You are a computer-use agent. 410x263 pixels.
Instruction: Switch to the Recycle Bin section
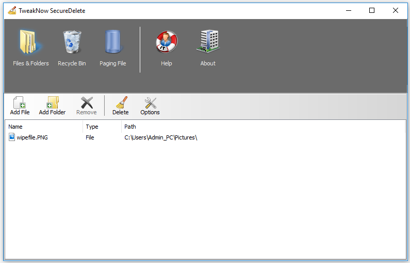72,48
